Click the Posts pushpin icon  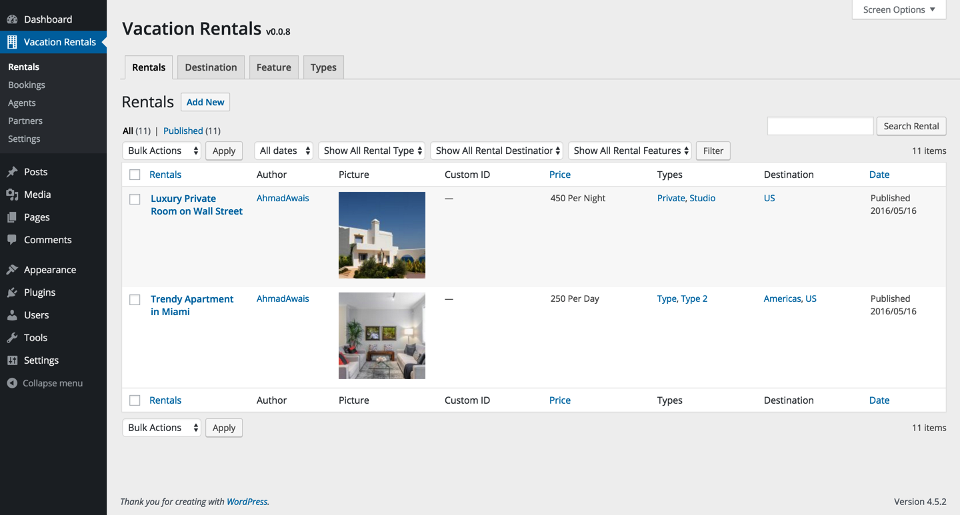pyautogui.click(x=12, y=172)
